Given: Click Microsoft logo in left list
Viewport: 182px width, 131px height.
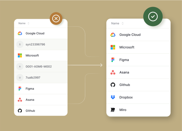Looking at the screenshot, I should pyautogui.click(x=20, y=55).
